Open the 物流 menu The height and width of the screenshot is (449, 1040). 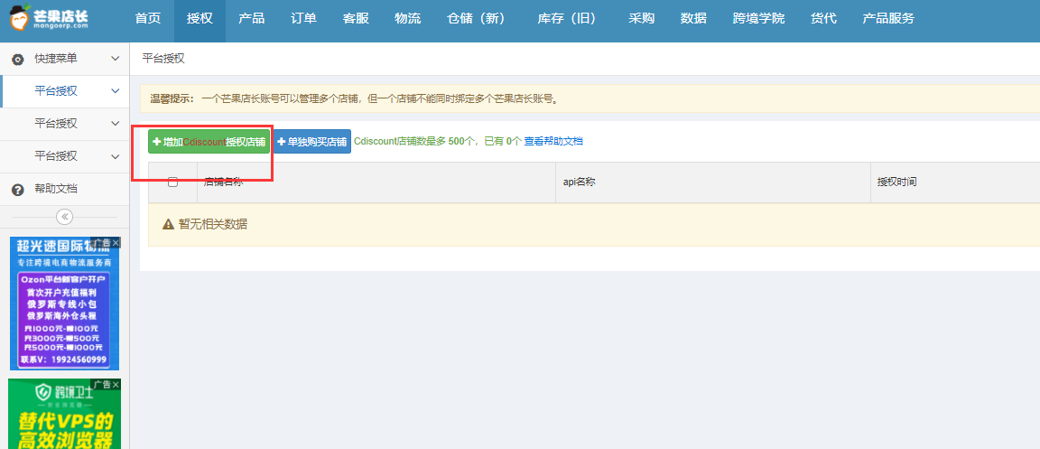pos(407,19)
